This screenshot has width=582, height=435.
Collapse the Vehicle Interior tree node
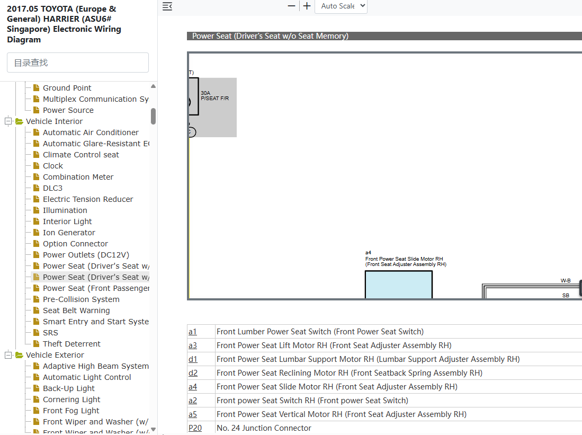(8, 121)
